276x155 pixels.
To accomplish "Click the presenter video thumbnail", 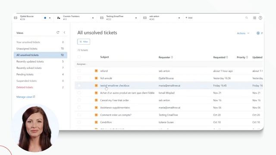I will click(35, 128).
